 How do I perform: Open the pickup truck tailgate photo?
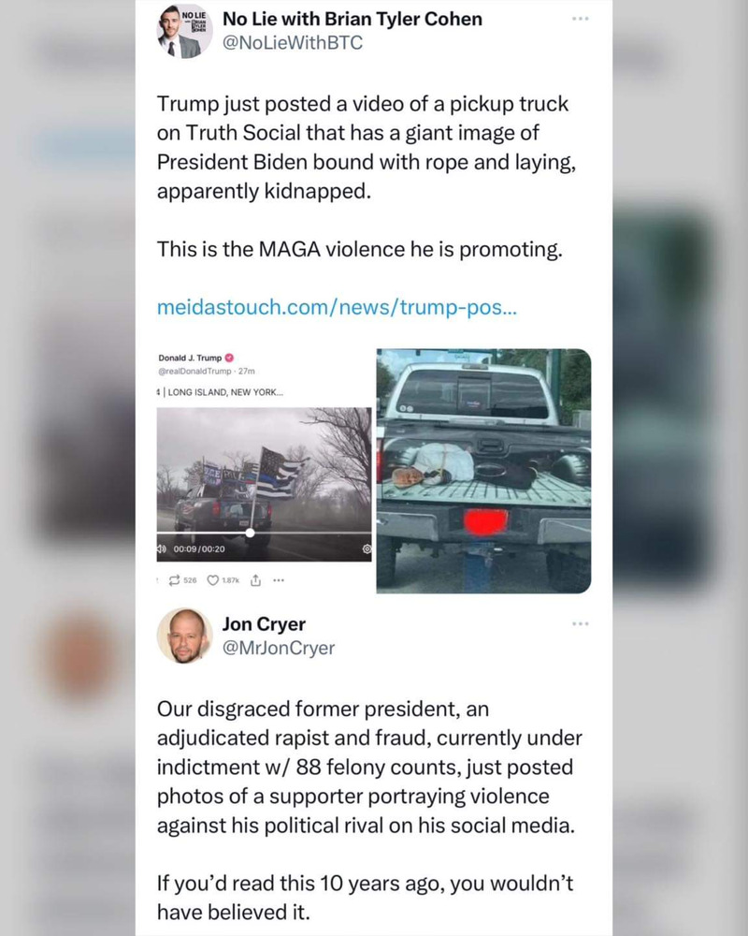point(483,471)
